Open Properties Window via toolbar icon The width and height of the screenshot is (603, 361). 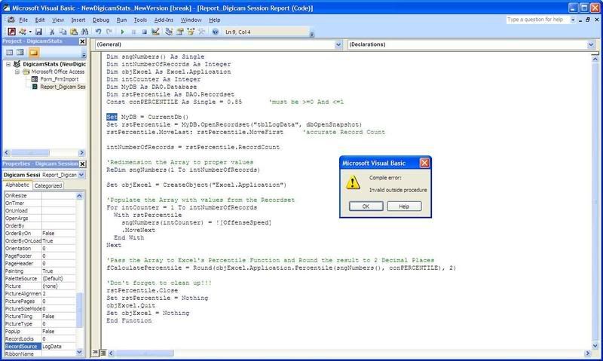click(179, 32)
